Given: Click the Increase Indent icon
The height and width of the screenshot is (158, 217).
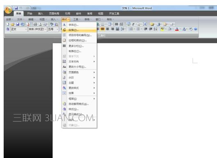Looking at the screenshot, I should point(151,29).
